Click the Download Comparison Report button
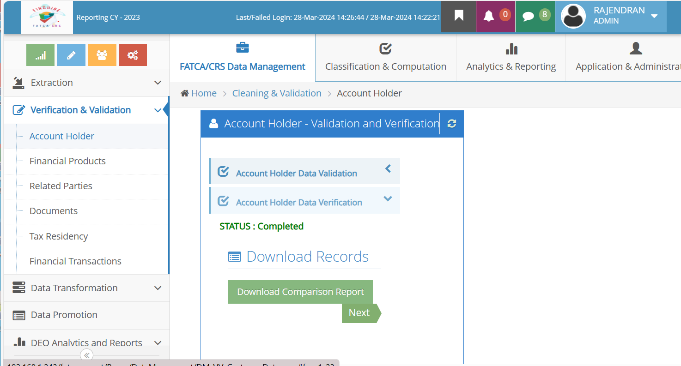This screenshot has height=366, width=681. (300, 292)
